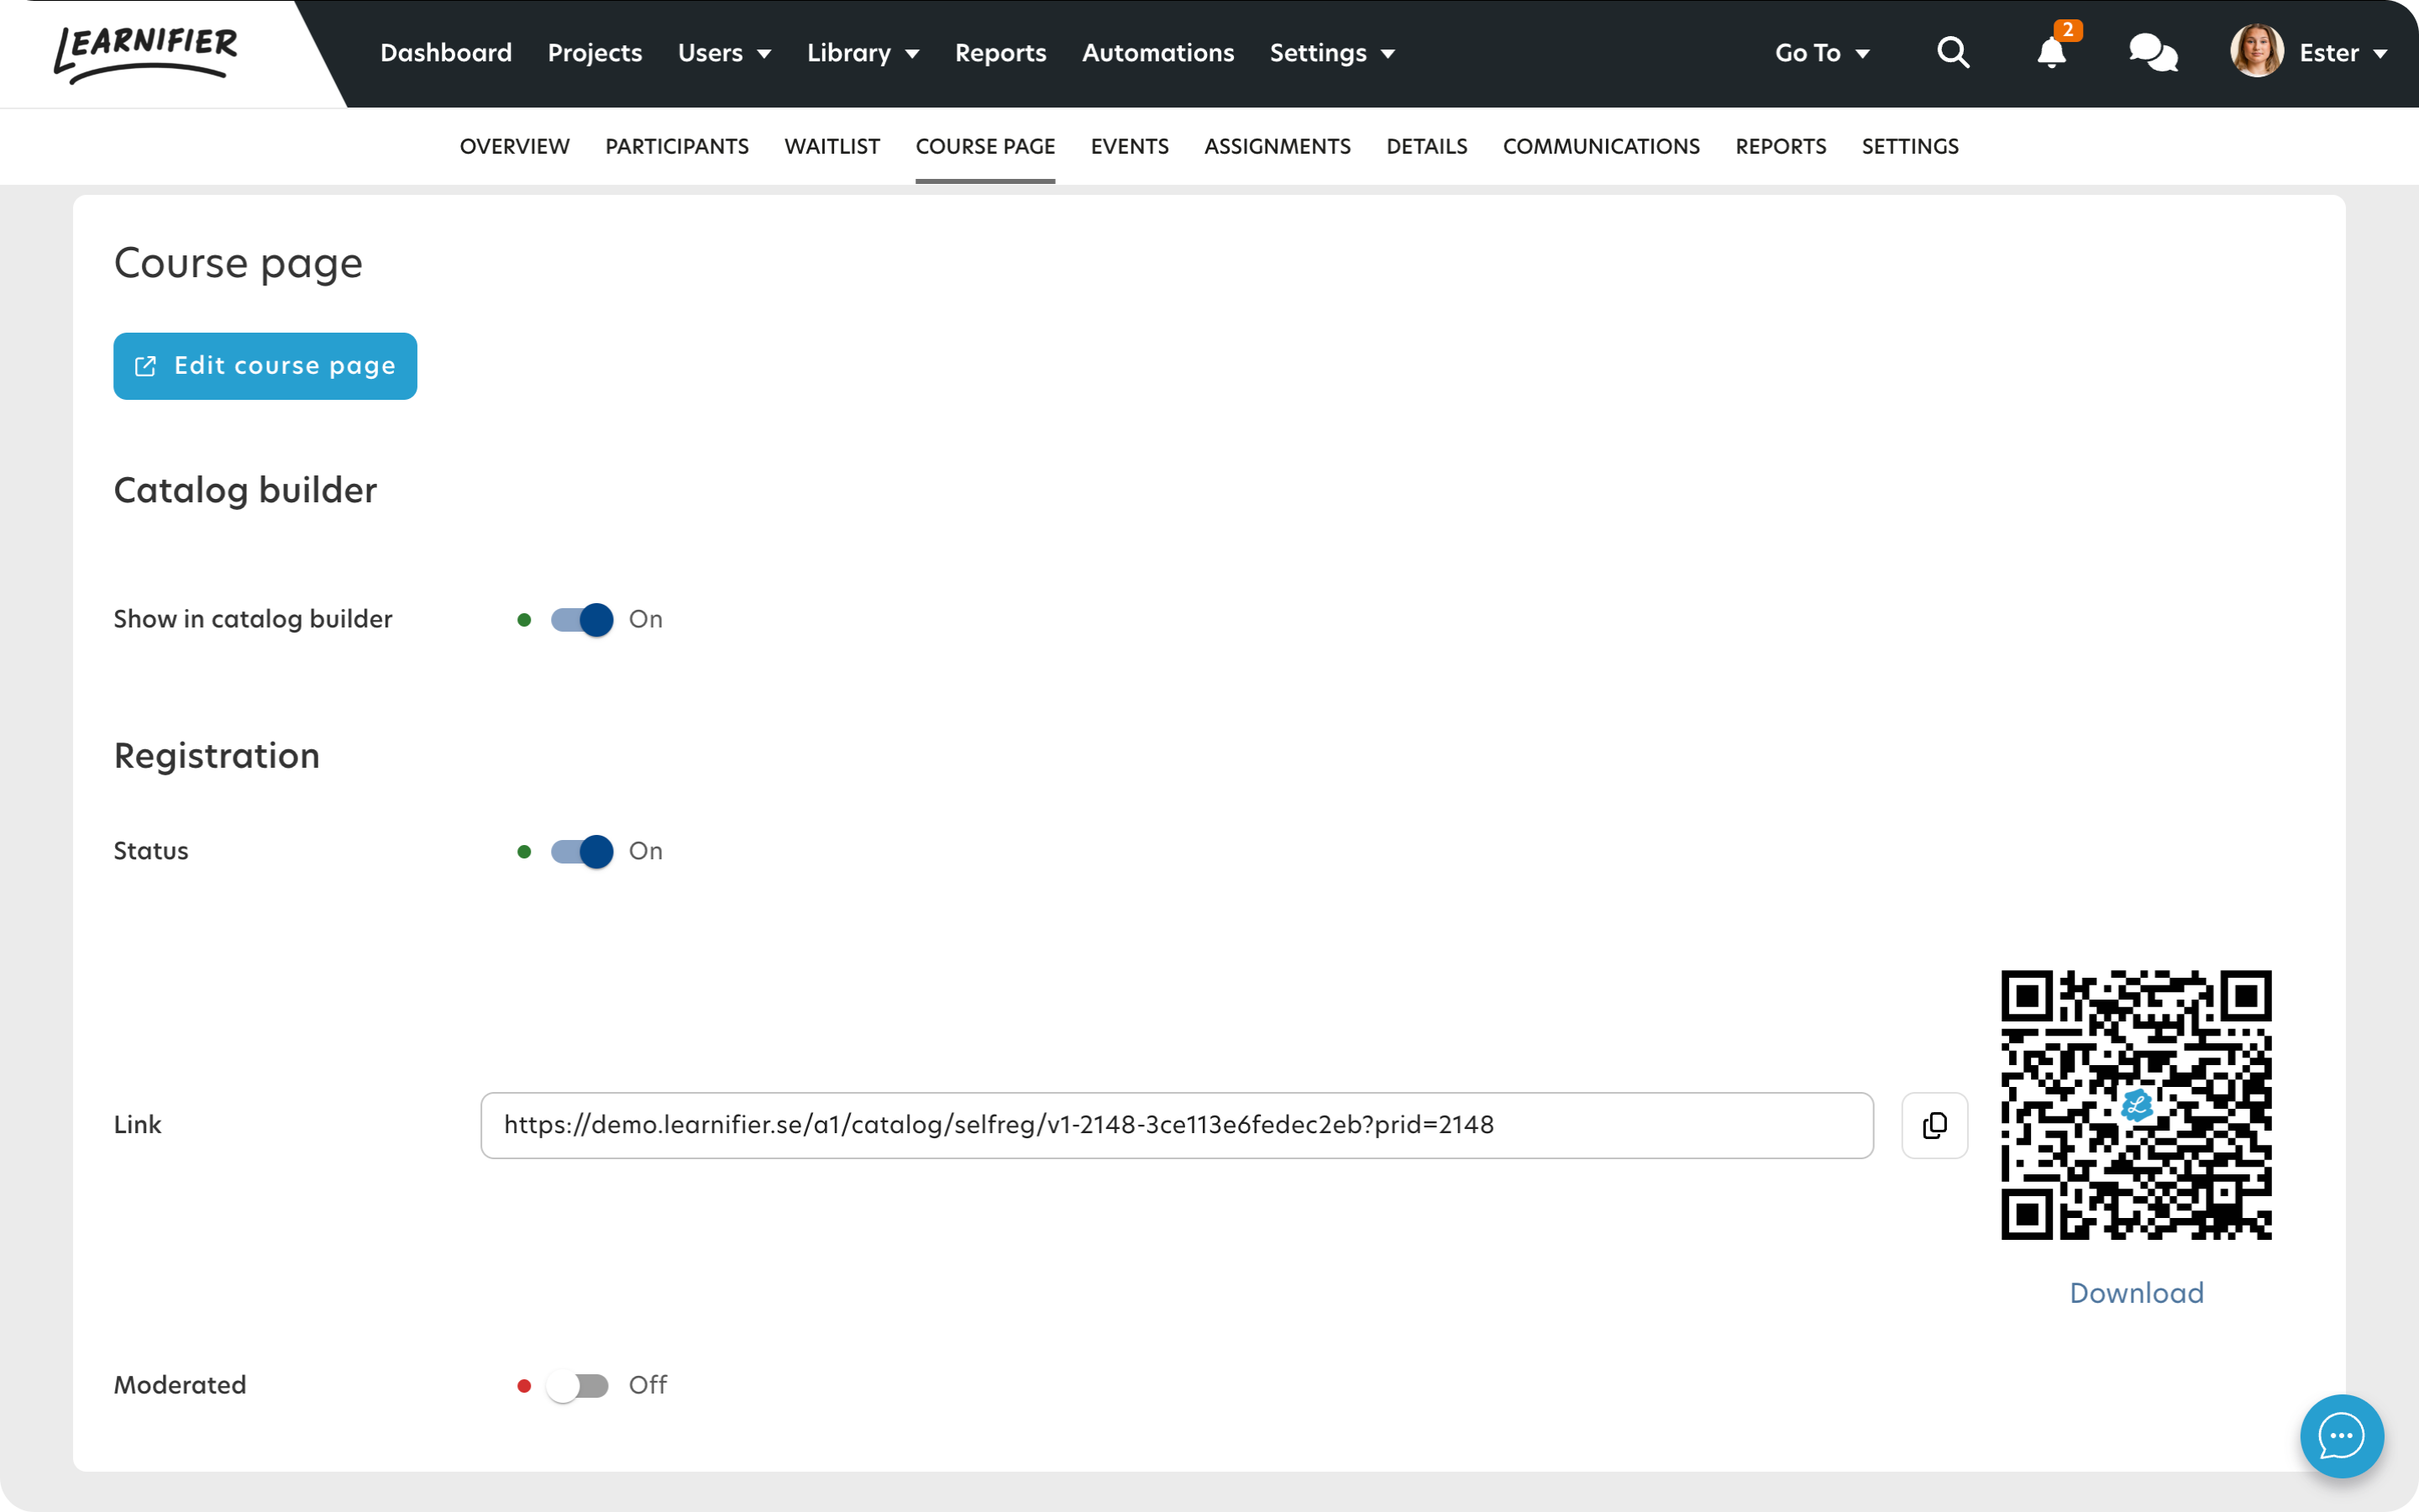Viewport: 2419px width, 1512px height.
Task: Enable the Moderated switch
Action: tap(577, 1386)
